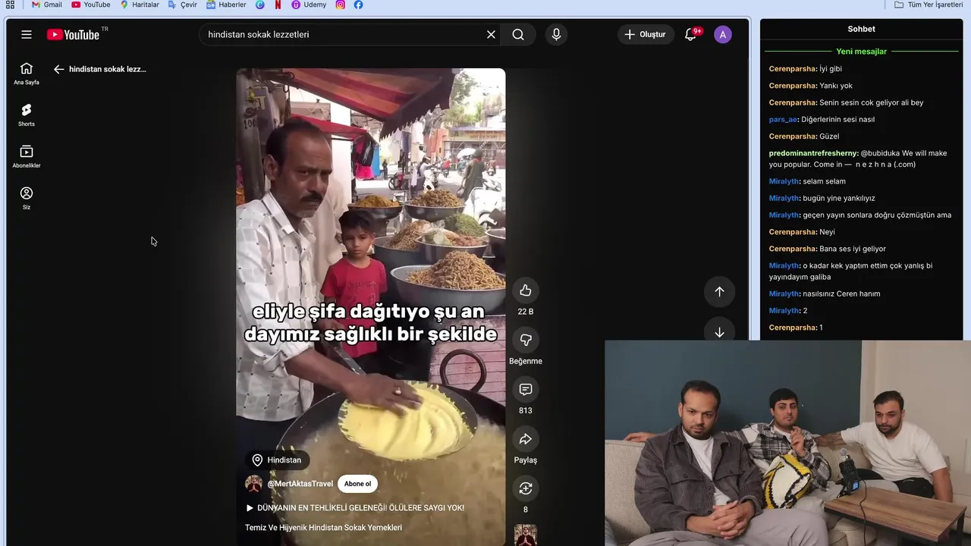Click the message 'bugün yine yankılıyız'

839,198
